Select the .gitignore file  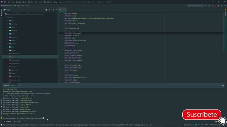tap(14, 67)
